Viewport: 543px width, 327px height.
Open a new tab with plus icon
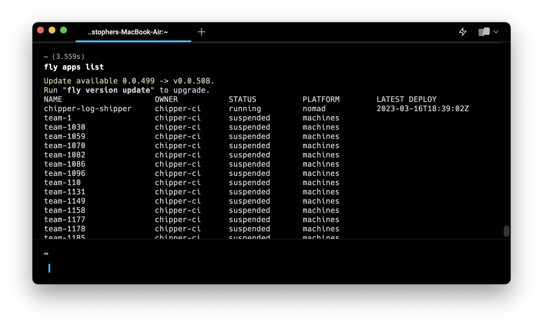pyautogui.click(x=201, y=32)
